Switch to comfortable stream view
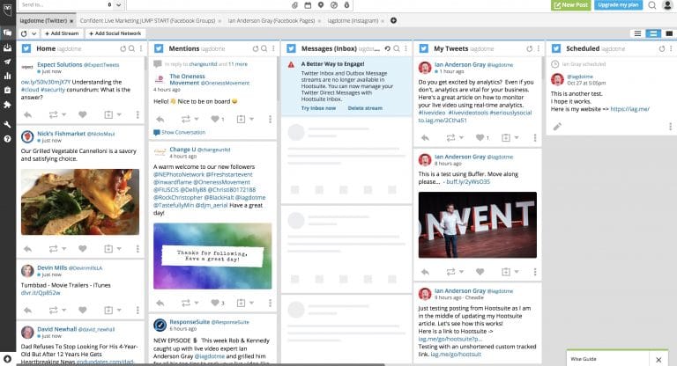The height and width of the screenshot is (366, 677). tap(669, 33)
